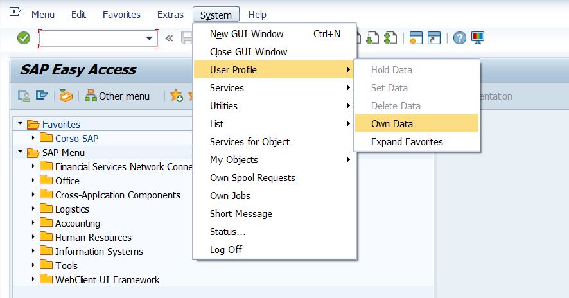Click the greyed Set Data entry
This screenshot has width=569, height=298.
[417, 88]
